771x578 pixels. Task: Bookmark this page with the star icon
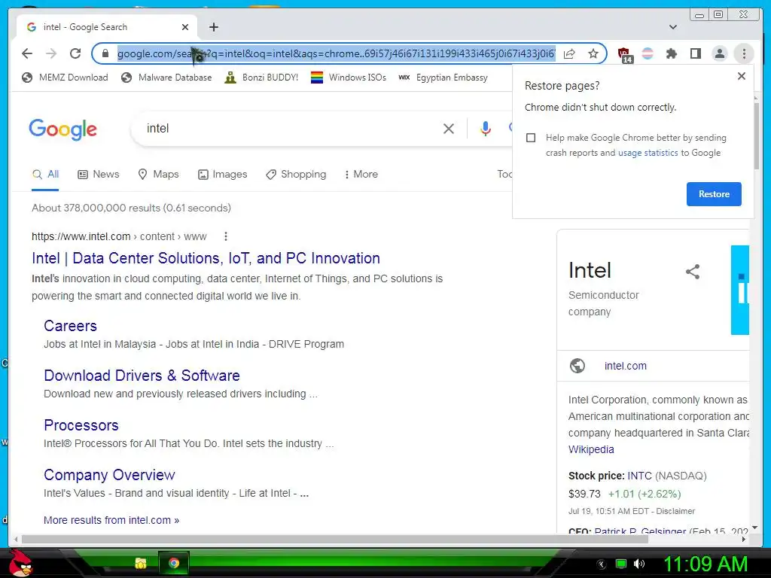coord(593,53)
